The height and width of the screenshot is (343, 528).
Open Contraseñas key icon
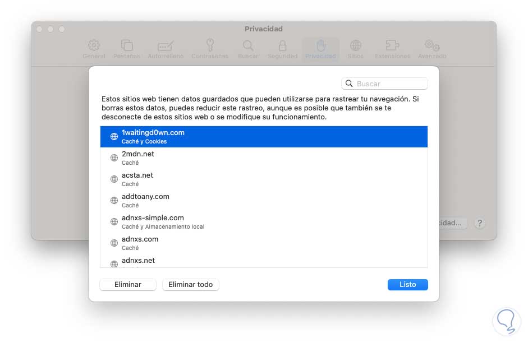pos(210,46)
